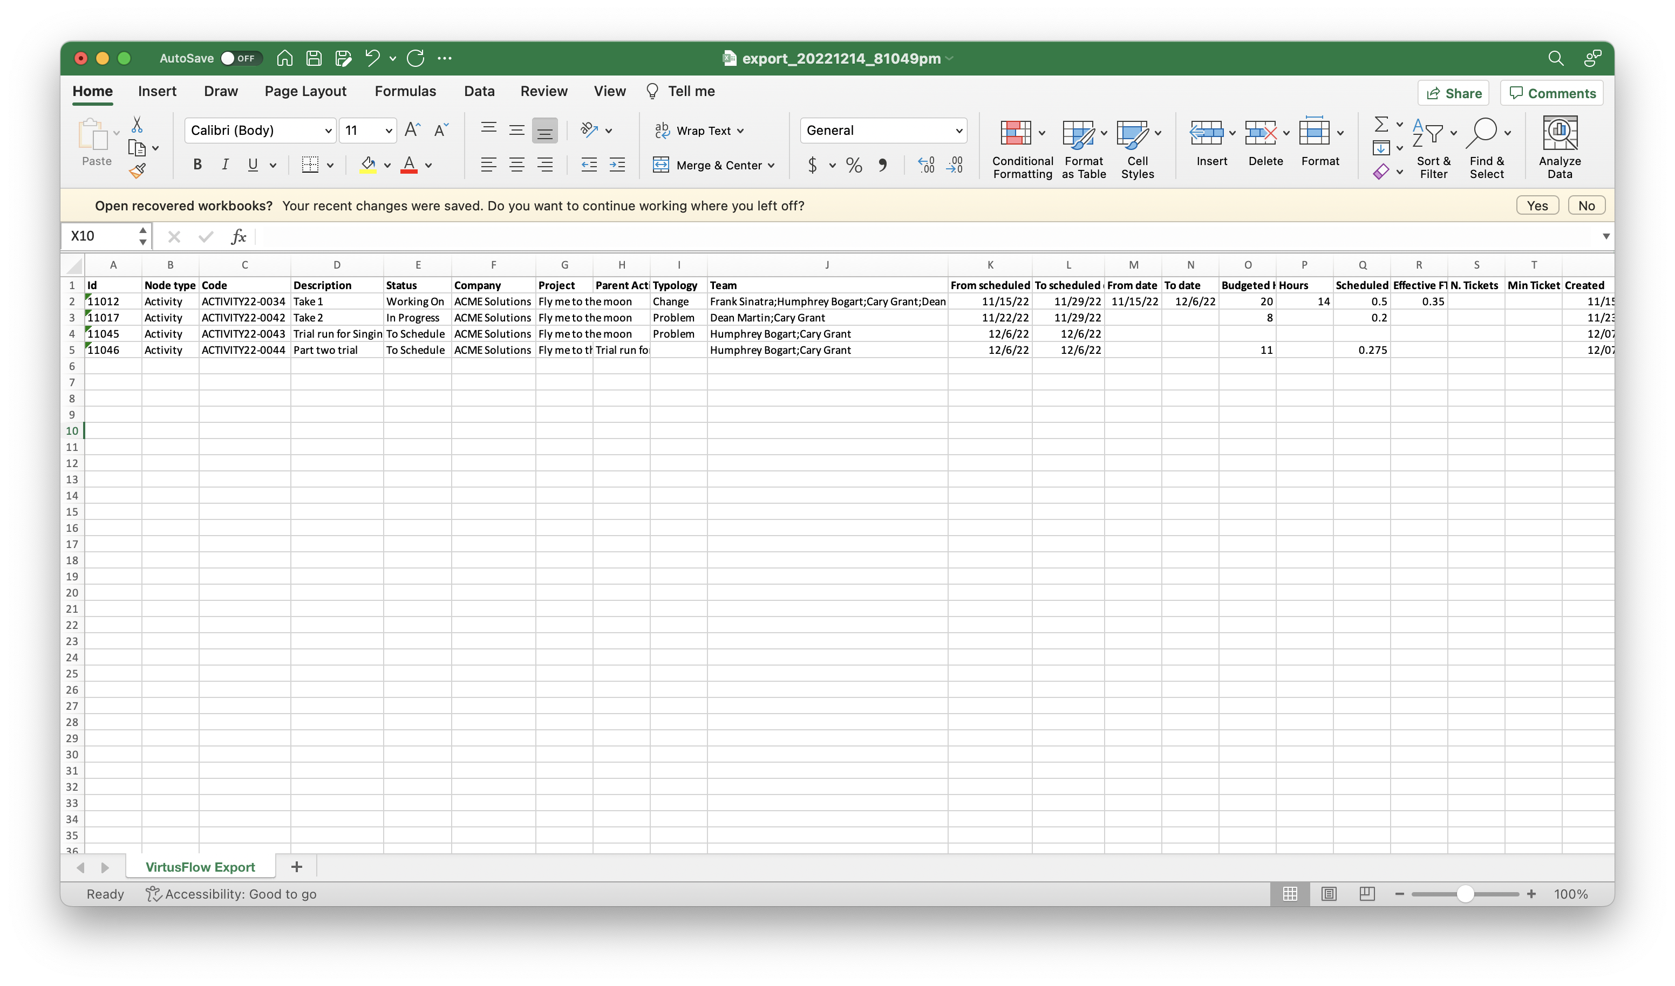Expand the Conditional Formatting dropdown
This screenshot has width=1675, height=986.
tap(1041, 133)
